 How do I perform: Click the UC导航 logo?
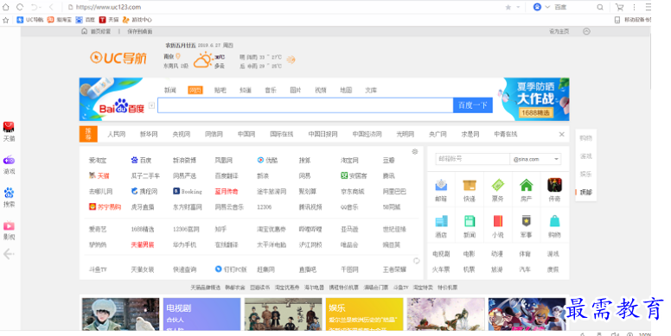pyautogui.click(x=118, y=58)
